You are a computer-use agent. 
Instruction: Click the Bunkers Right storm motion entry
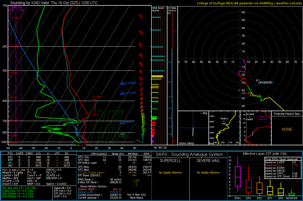(100, 189)
